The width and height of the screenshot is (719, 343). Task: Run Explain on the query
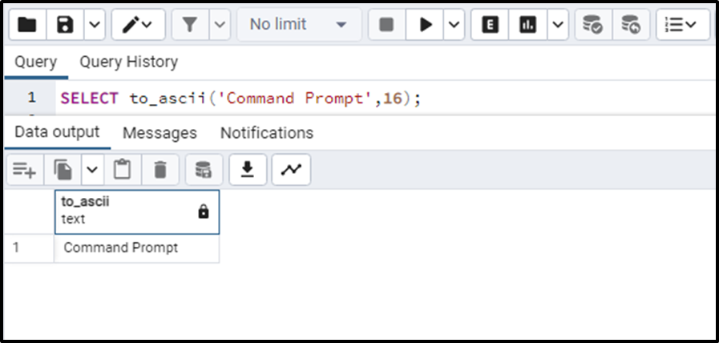(490, 25)
